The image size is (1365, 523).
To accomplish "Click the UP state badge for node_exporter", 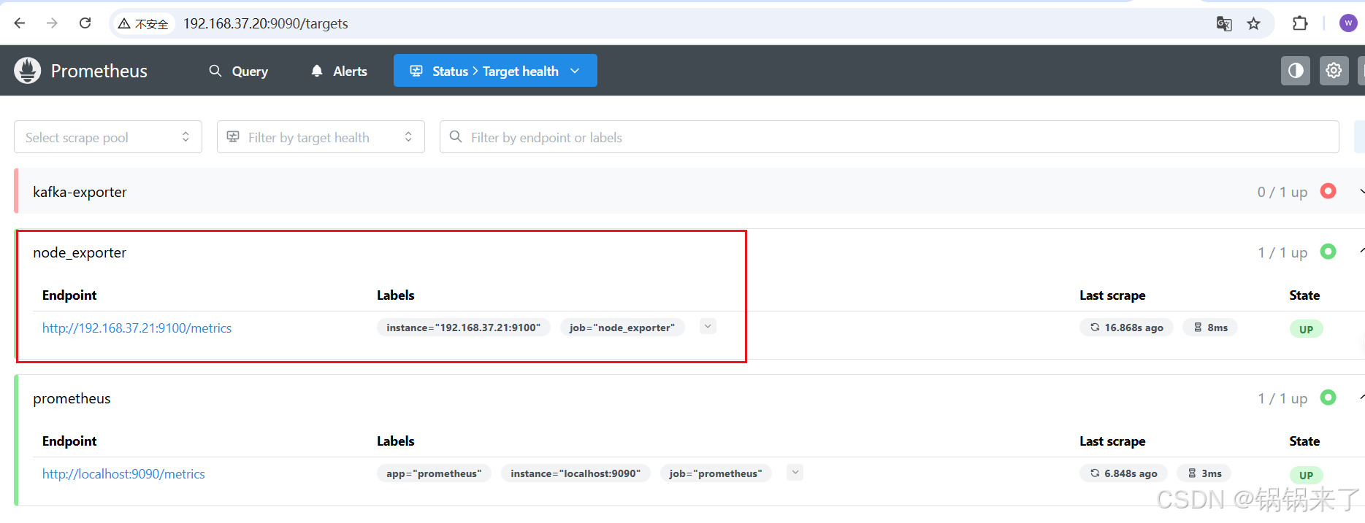I will click(x=1306, y=329).
